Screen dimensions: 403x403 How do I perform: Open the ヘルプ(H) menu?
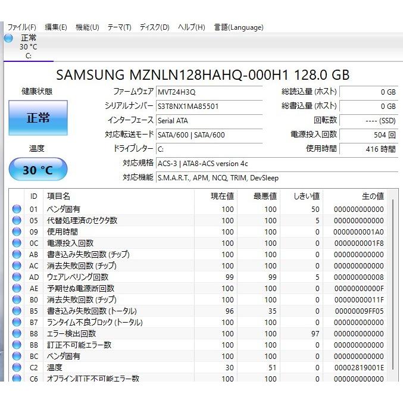coord(192,27)
